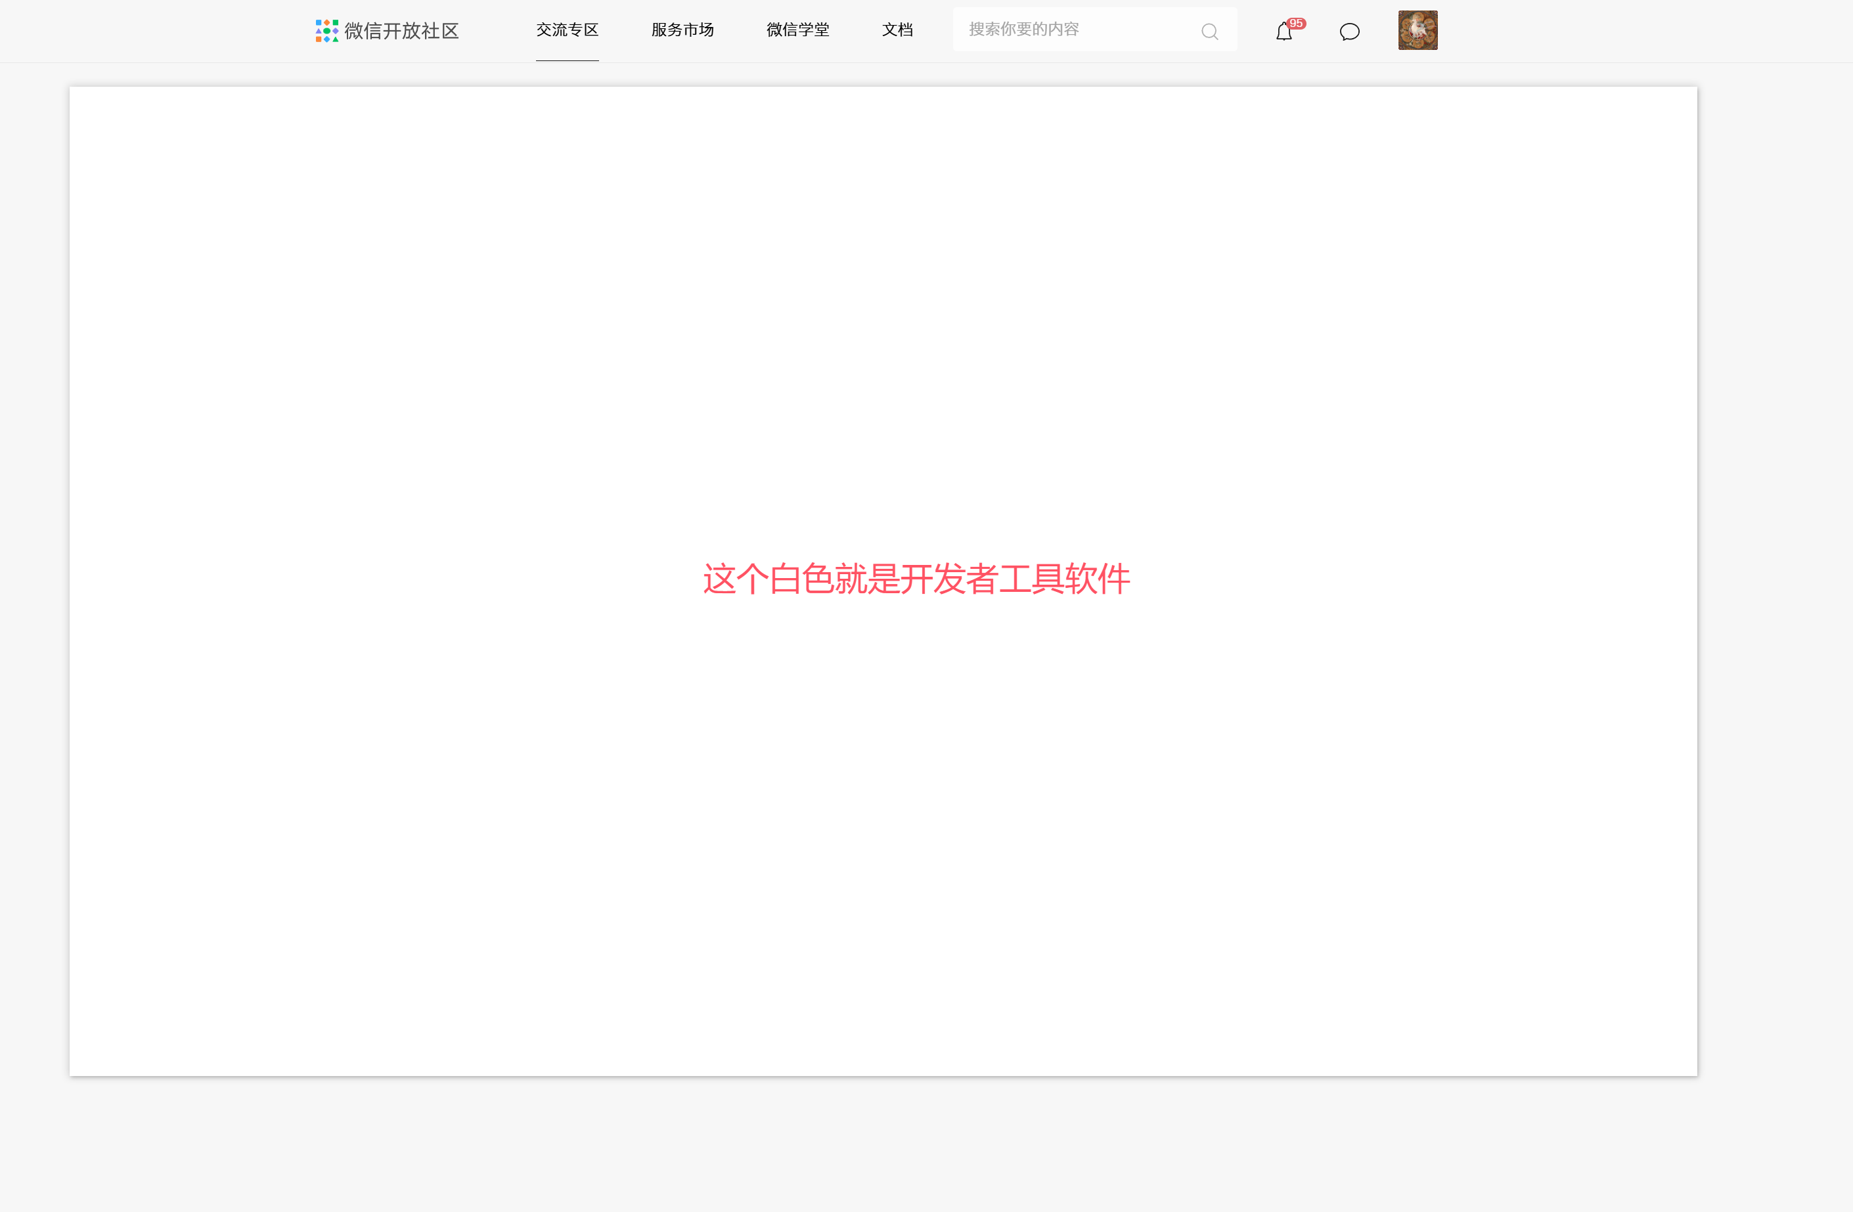Viewport: 1853px width, 1212px height.
Task: Open the user avatar profile
Action: (1418, 30)
